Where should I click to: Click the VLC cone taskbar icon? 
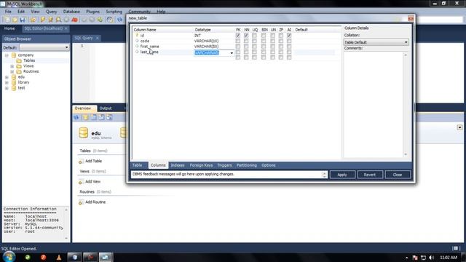[59, 257]
